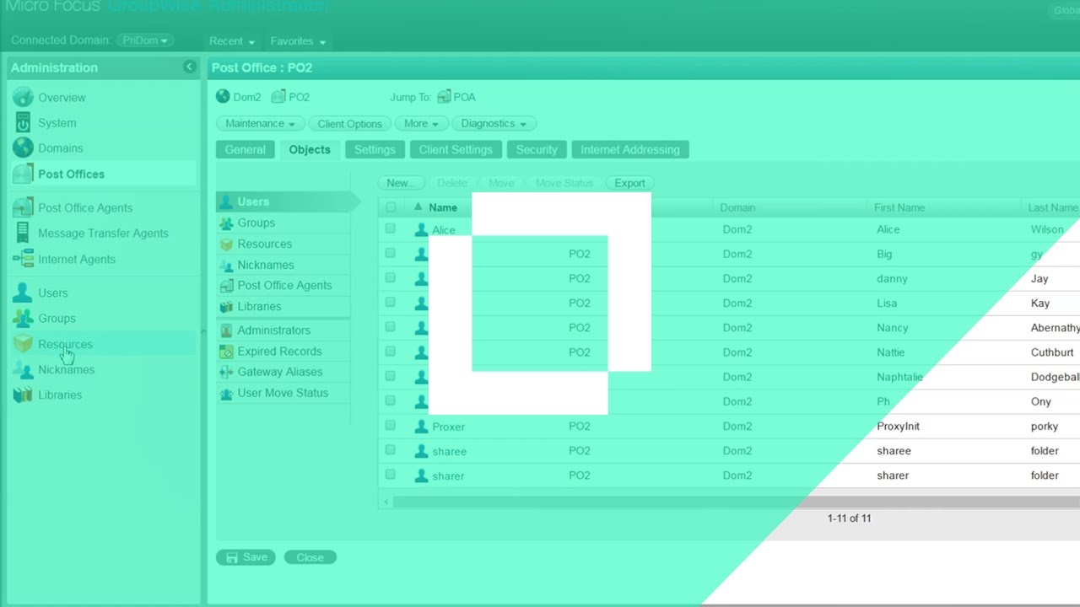Sort by the First Name column header
The image size is (1080, 607).
pos(899,207)
